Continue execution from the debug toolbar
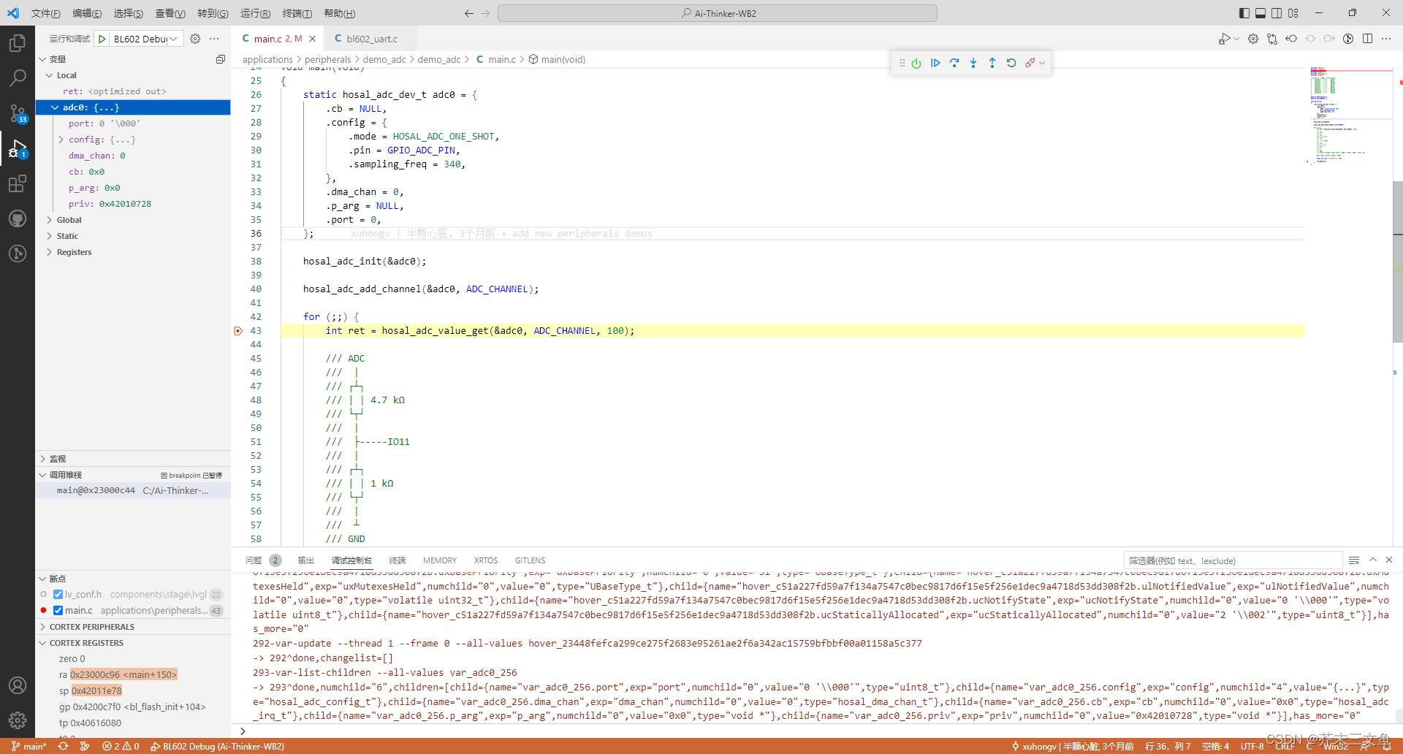Viewport: 1403px width, 754px height. click(935, 63)
